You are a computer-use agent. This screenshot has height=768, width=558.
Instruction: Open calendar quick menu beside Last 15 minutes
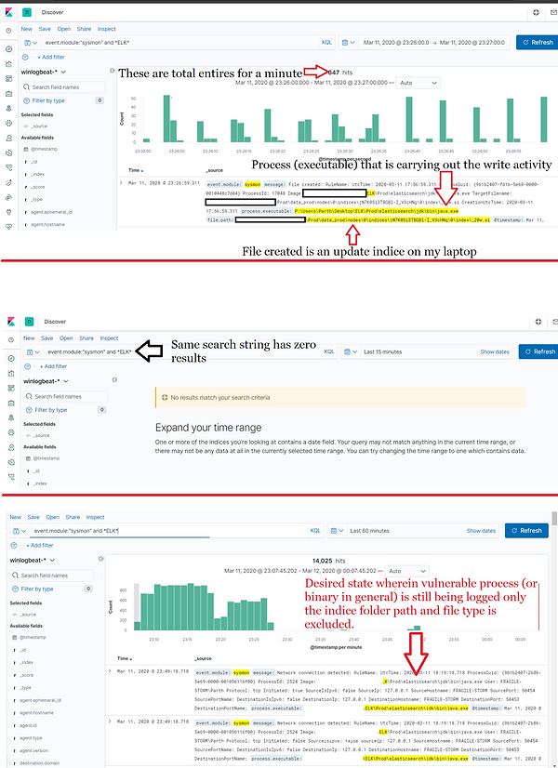[351, 351]
